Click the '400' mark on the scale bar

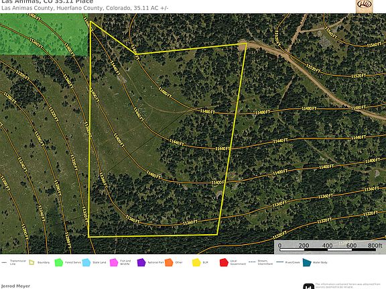coord(328,246)
